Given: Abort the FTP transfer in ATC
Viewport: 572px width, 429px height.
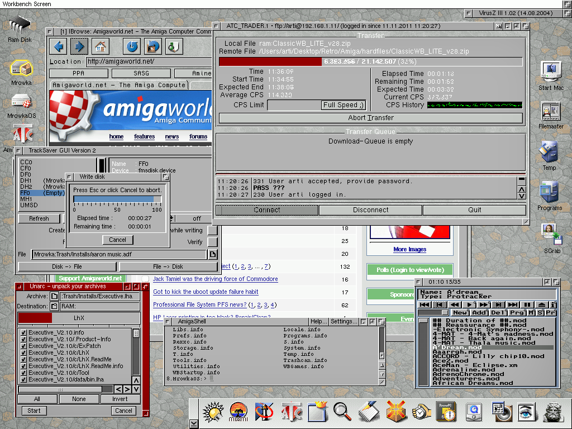Looking at the screenshot, I should click(x=371, y=118).
